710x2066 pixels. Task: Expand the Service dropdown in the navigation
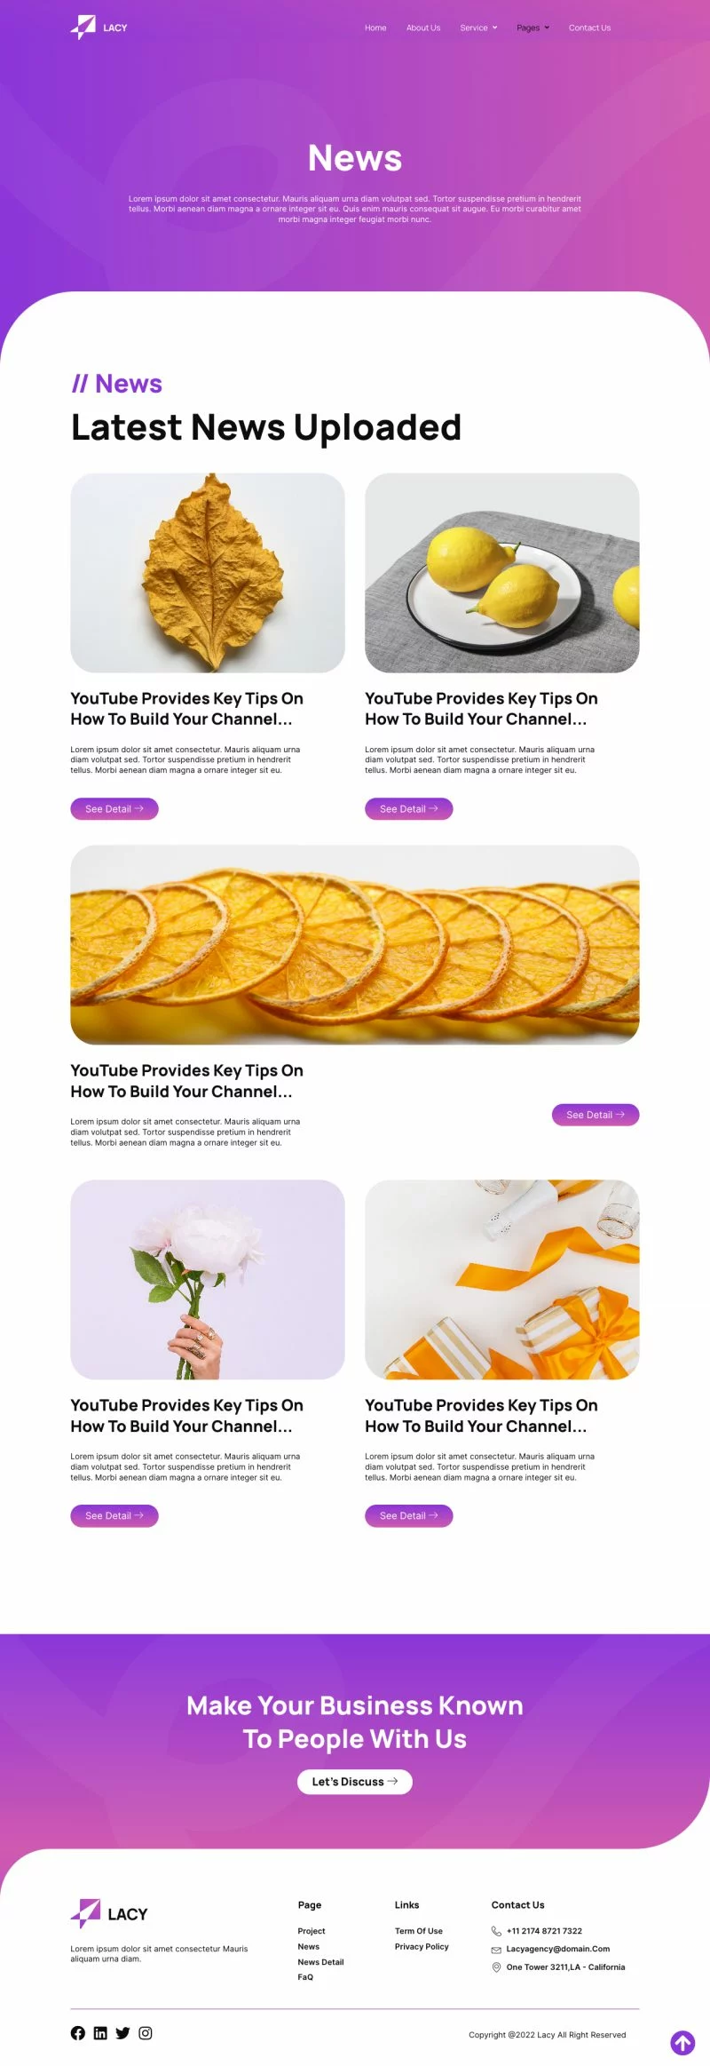coord(478,28)
